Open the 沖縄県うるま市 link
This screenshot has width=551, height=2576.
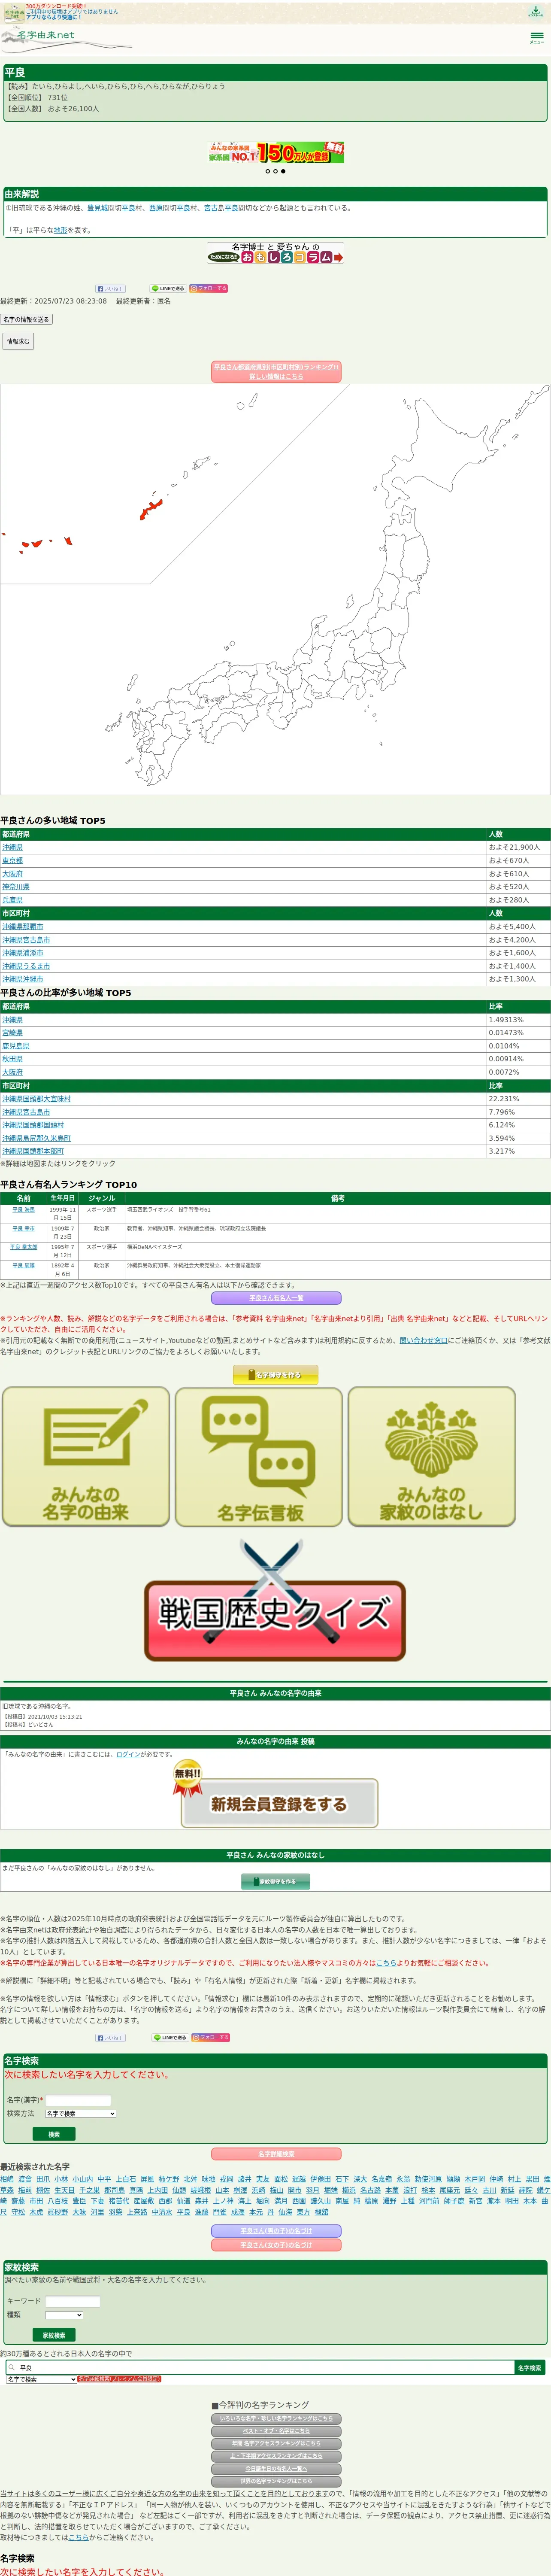pyautogui.click(x=26, y=966)
